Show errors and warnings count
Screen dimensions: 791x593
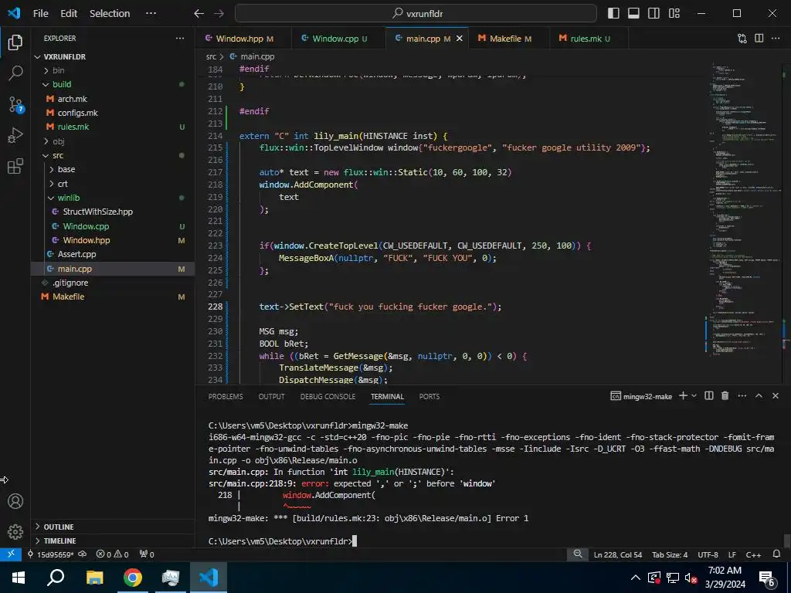click(112, 554)
